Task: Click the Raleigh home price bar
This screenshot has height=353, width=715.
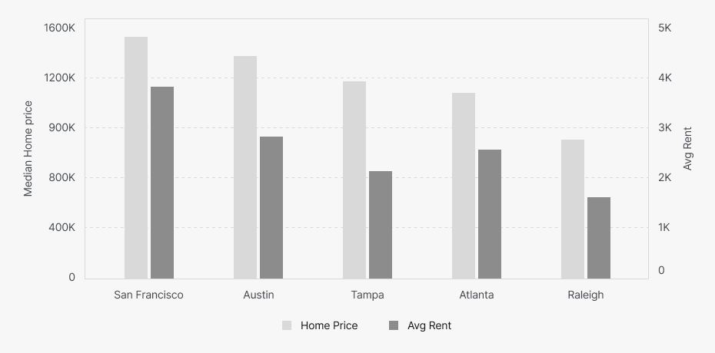Action: [573, 209]
